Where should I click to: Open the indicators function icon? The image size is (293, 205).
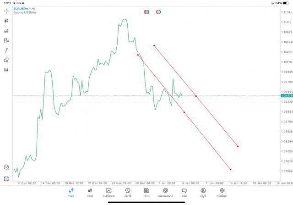pos(6,50)
